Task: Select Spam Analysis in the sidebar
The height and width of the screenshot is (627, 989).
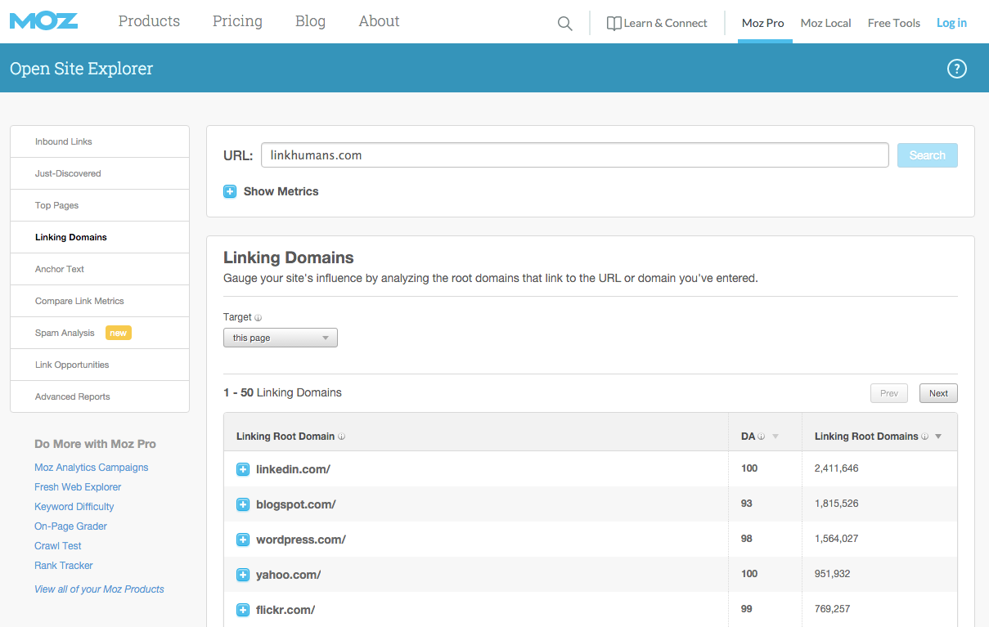Action: [x=100, y=333]
